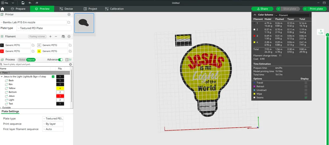
Task: Collapse the Lightbulb Sign object tree
Action: click(x=2, y=76)
